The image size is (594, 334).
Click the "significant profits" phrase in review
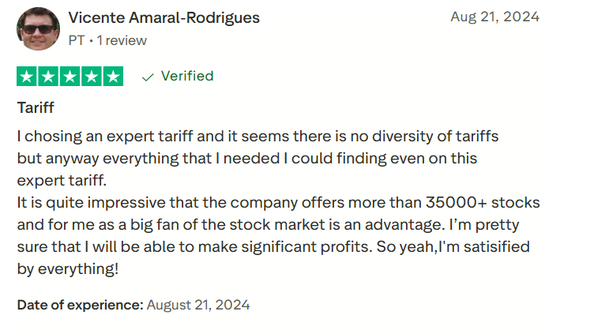(x=309, y=247)
